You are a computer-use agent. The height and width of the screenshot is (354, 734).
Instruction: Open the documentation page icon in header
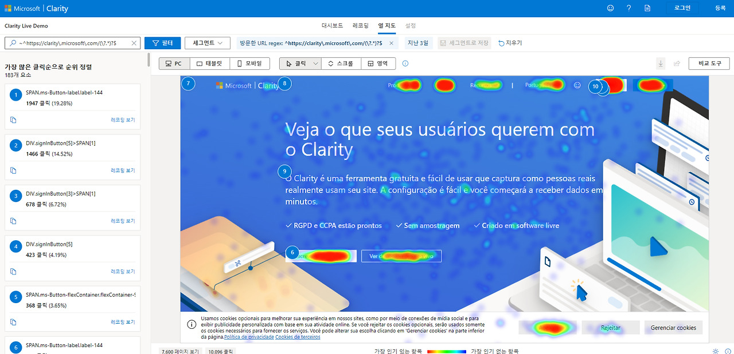tap(647, 8)
